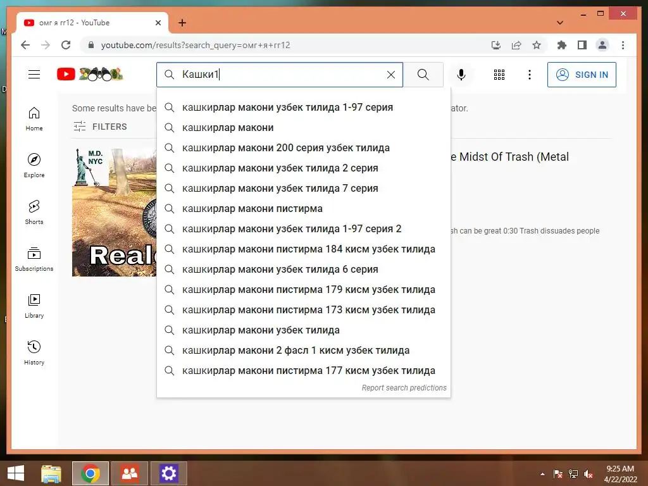Go back with the browser back arrow
The width and height of the screenshot is (648, 486).
coord(25,45)
